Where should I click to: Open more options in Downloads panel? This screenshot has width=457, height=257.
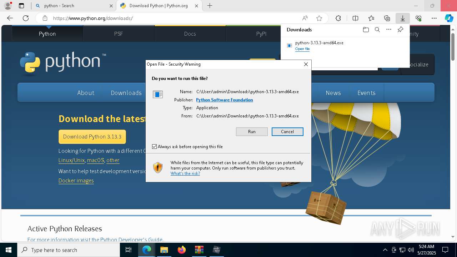pyautogui.click(x=389, y=30)
